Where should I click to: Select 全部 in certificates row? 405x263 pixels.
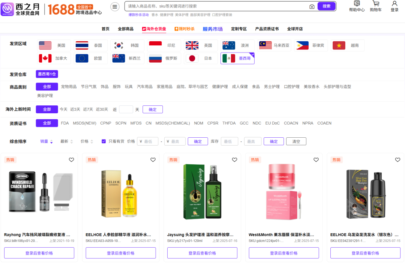coord(47,123)
